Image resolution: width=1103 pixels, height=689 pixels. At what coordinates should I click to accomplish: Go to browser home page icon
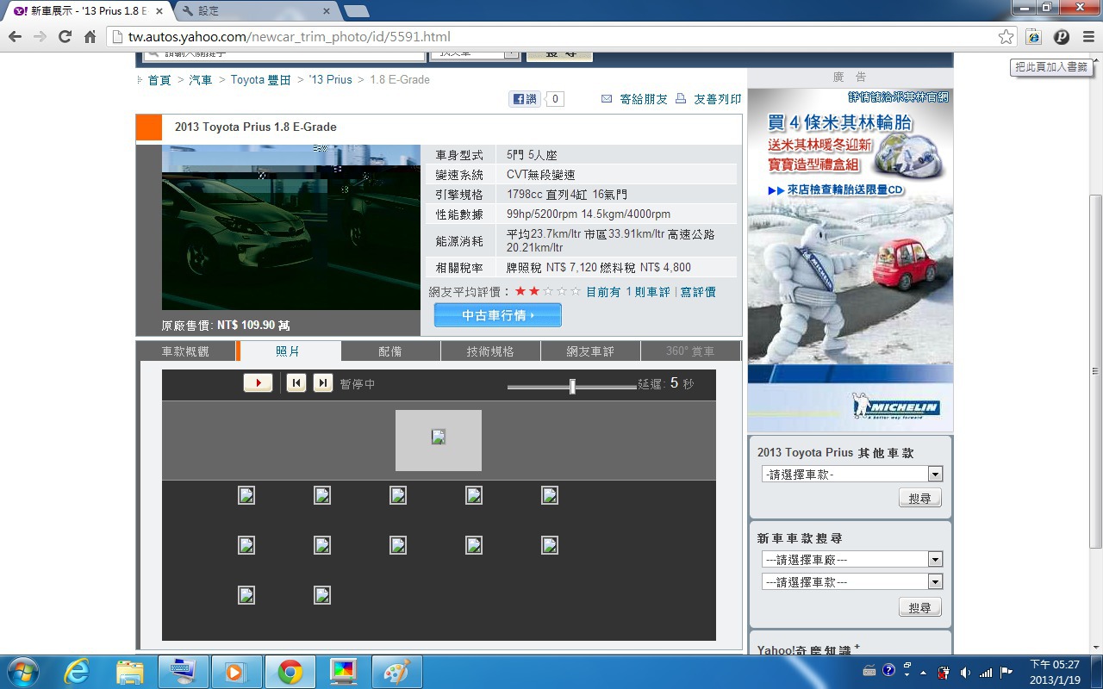90,37
